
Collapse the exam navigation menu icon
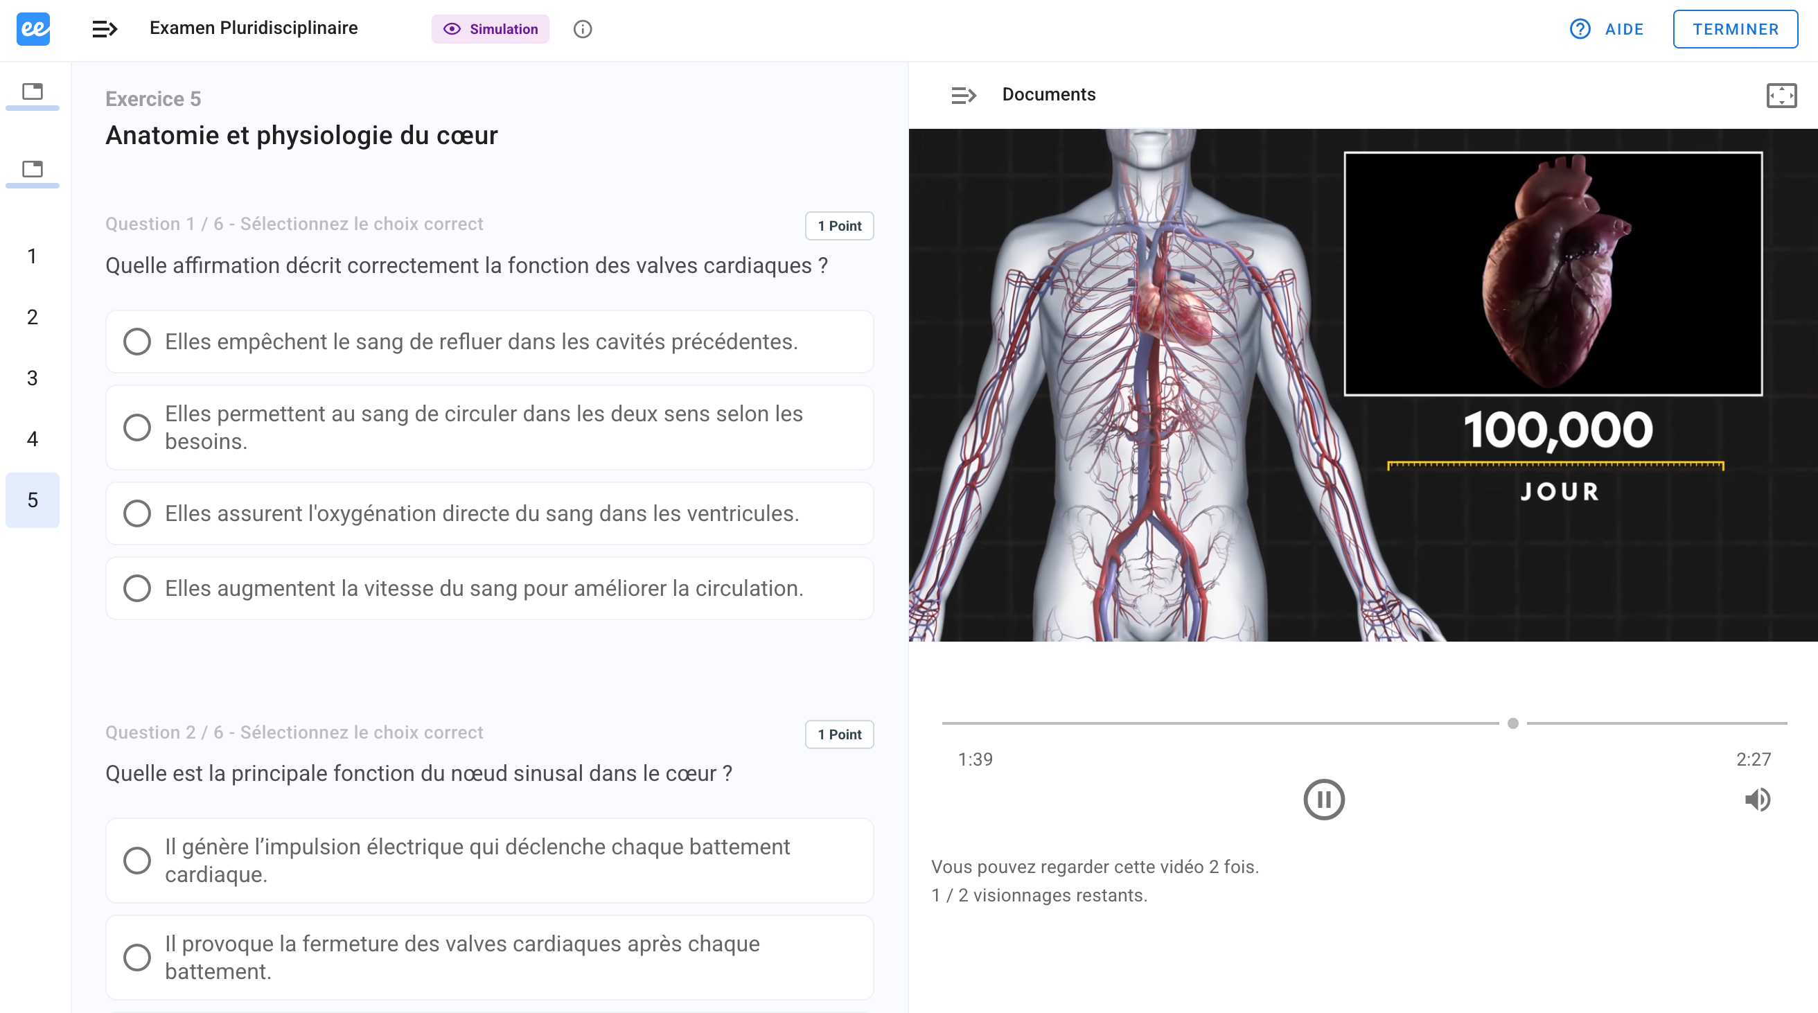(105, 29)
